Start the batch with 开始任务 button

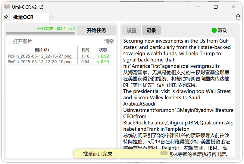click(x=96, y=30)
